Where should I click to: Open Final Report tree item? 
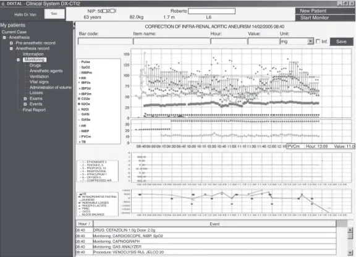pyautogui.click(x=34, y=110)
